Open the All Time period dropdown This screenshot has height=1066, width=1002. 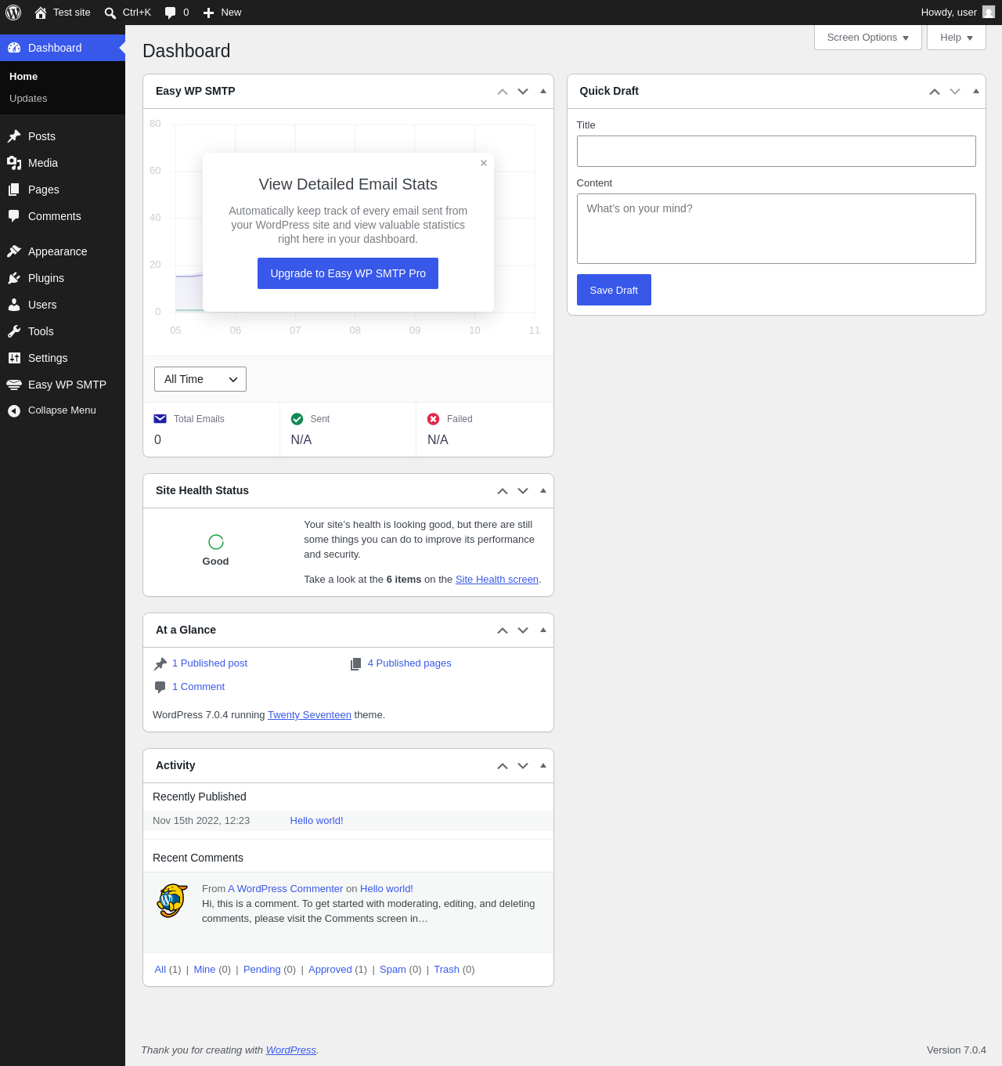pos(200,379)
